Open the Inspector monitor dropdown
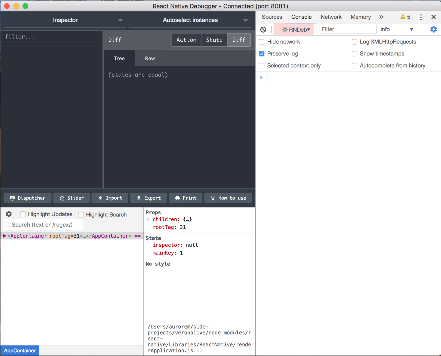Viewport: 441px width, 356px height. pos(65,20)
